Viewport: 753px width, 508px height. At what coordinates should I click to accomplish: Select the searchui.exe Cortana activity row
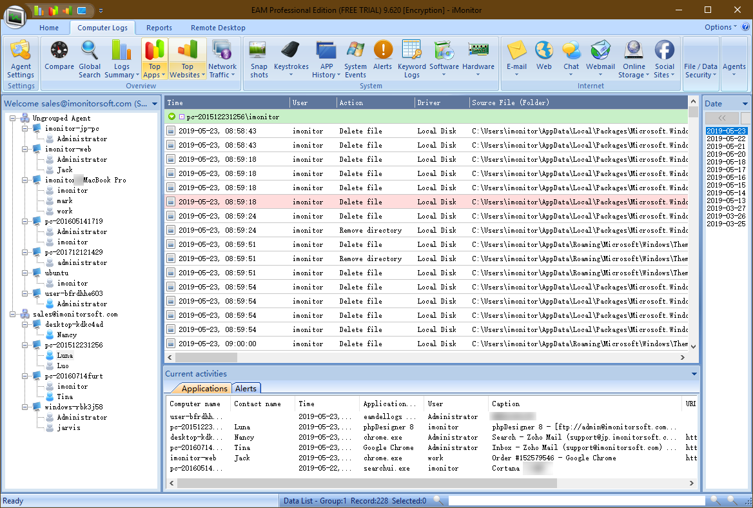click(x=432, y=468)
